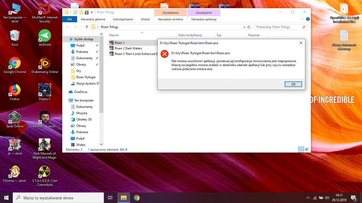Open the Plik ribbon tab
This screenshot has height=203, width=362.
tap(70, 19)
